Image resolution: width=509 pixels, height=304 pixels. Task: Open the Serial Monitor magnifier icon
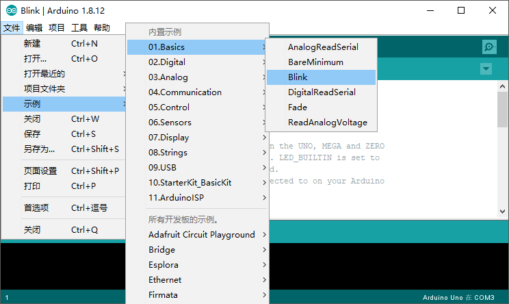pyautogui.click(x=489, y=47)
